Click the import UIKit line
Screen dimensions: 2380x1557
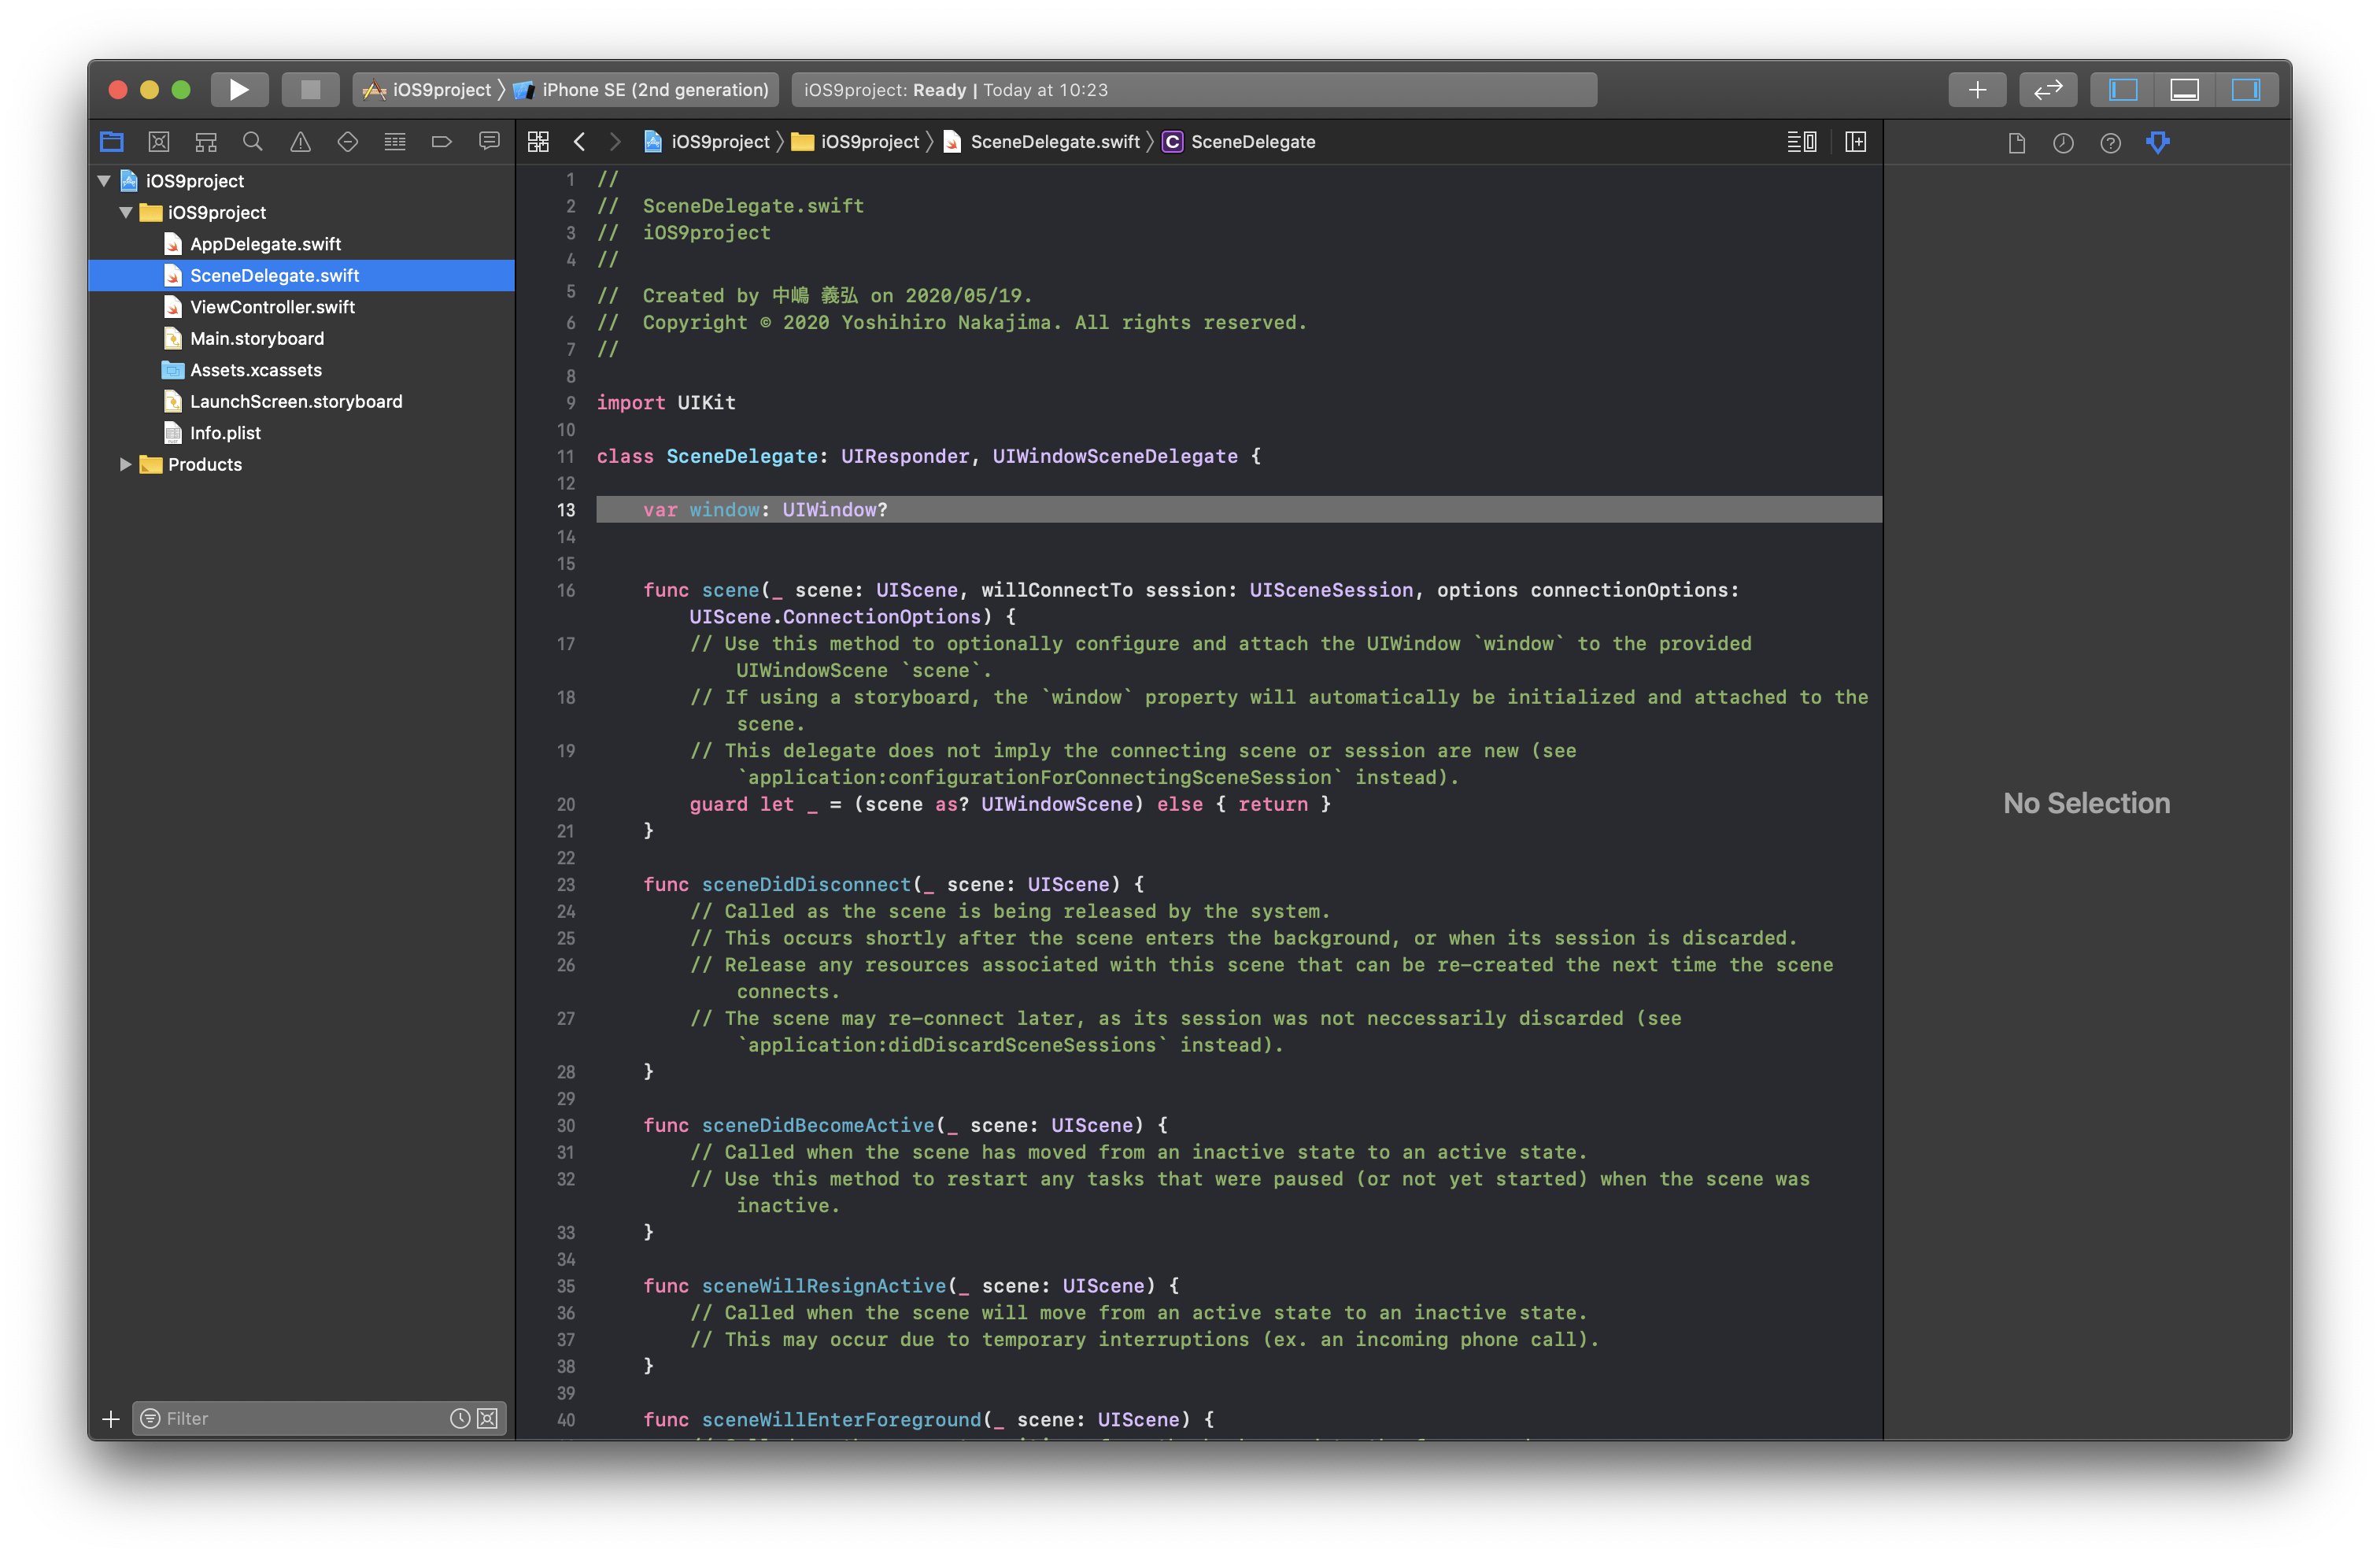pos(666,403)
